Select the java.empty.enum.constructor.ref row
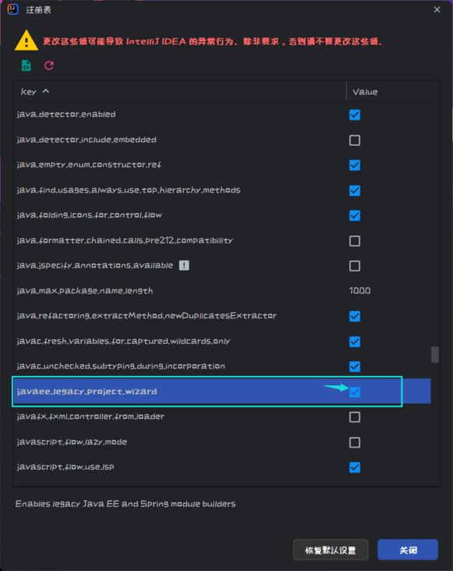453x571 pixels. pos(222,165)
